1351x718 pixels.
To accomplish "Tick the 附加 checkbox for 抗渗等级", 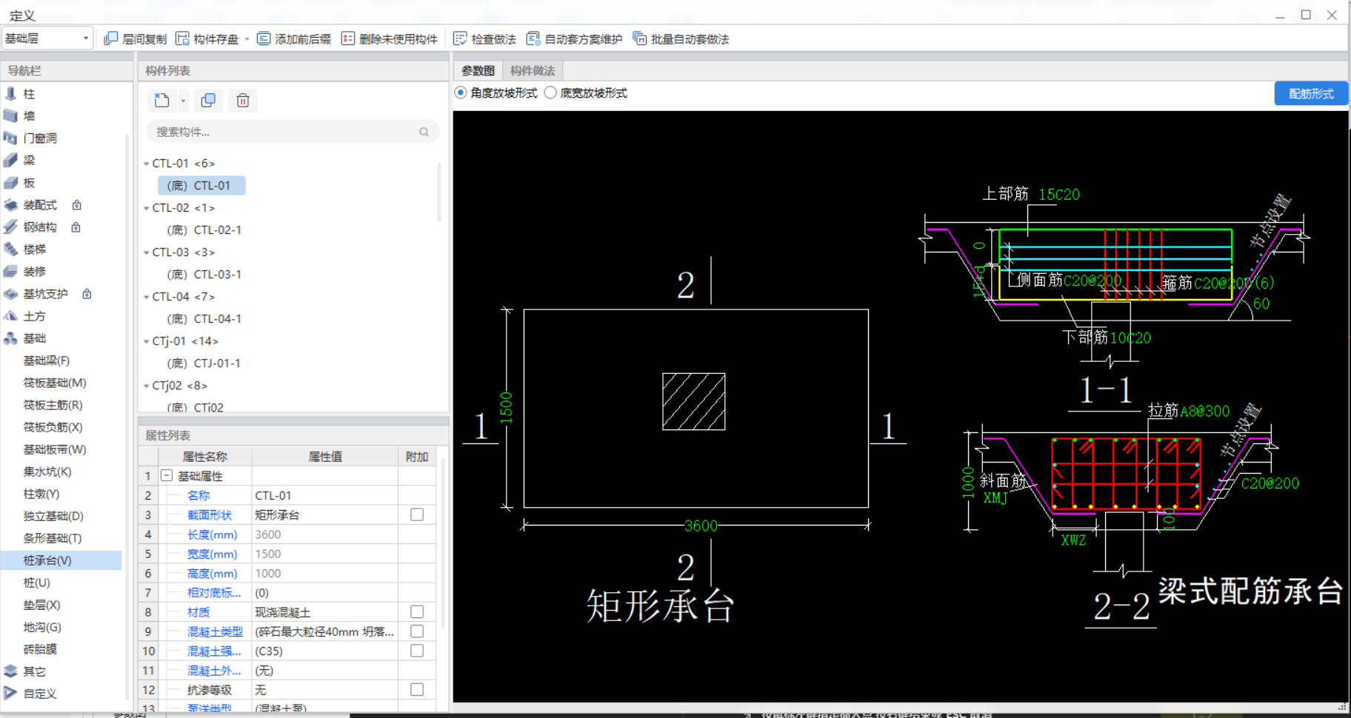I will (417, 689).
